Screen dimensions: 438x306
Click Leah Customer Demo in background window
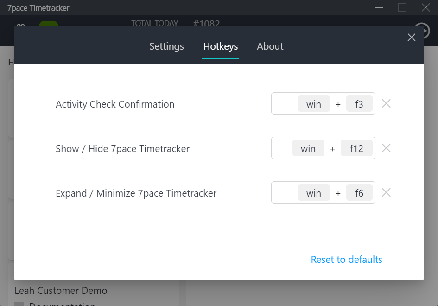coord(61,291)
